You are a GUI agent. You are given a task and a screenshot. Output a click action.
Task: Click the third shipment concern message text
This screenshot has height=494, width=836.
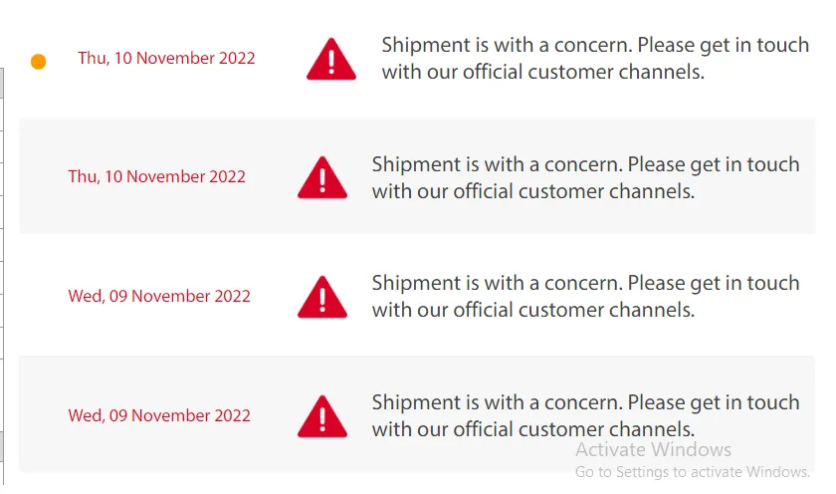[585, 296]
